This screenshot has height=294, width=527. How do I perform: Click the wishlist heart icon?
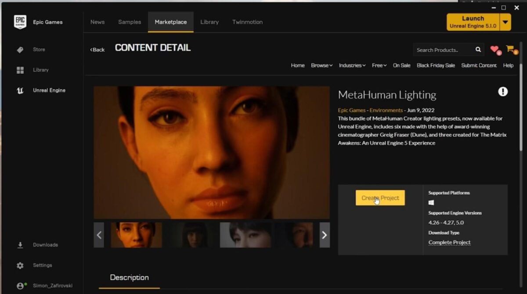click(x=495, y=49)
